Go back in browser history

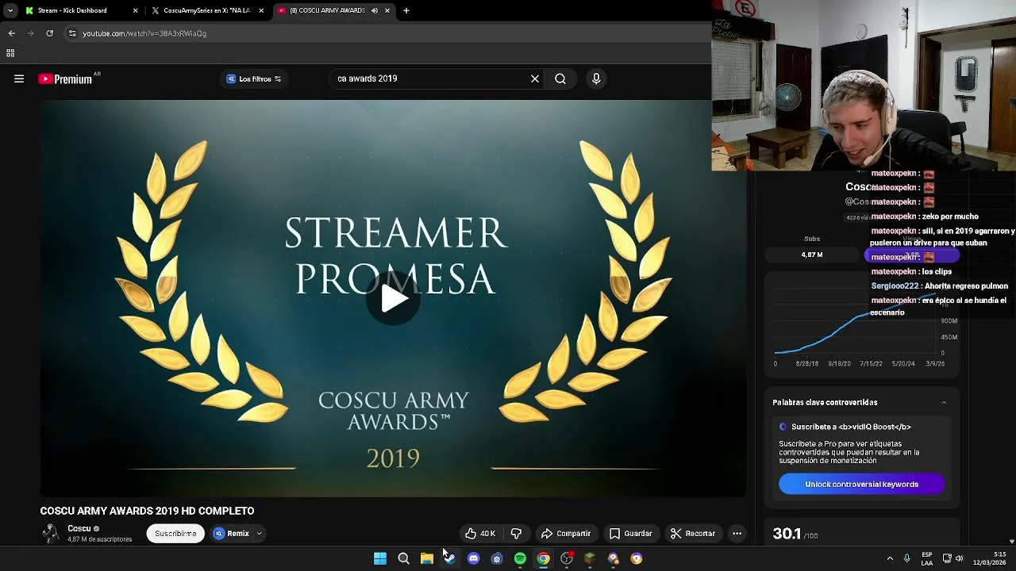pyautogui.click(x=11, y=33)
